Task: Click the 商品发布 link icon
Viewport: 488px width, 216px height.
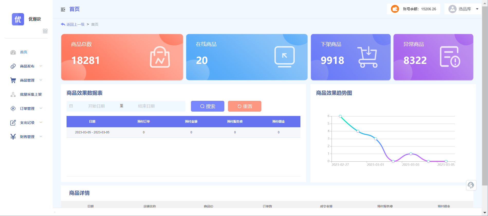Action: (13, 66)
